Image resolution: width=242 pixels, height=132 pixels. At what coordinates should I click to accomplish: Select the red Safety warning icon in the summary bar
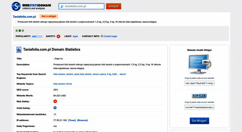coord(58,36)
